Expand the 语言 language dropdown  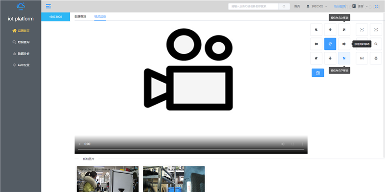[360, 6]
